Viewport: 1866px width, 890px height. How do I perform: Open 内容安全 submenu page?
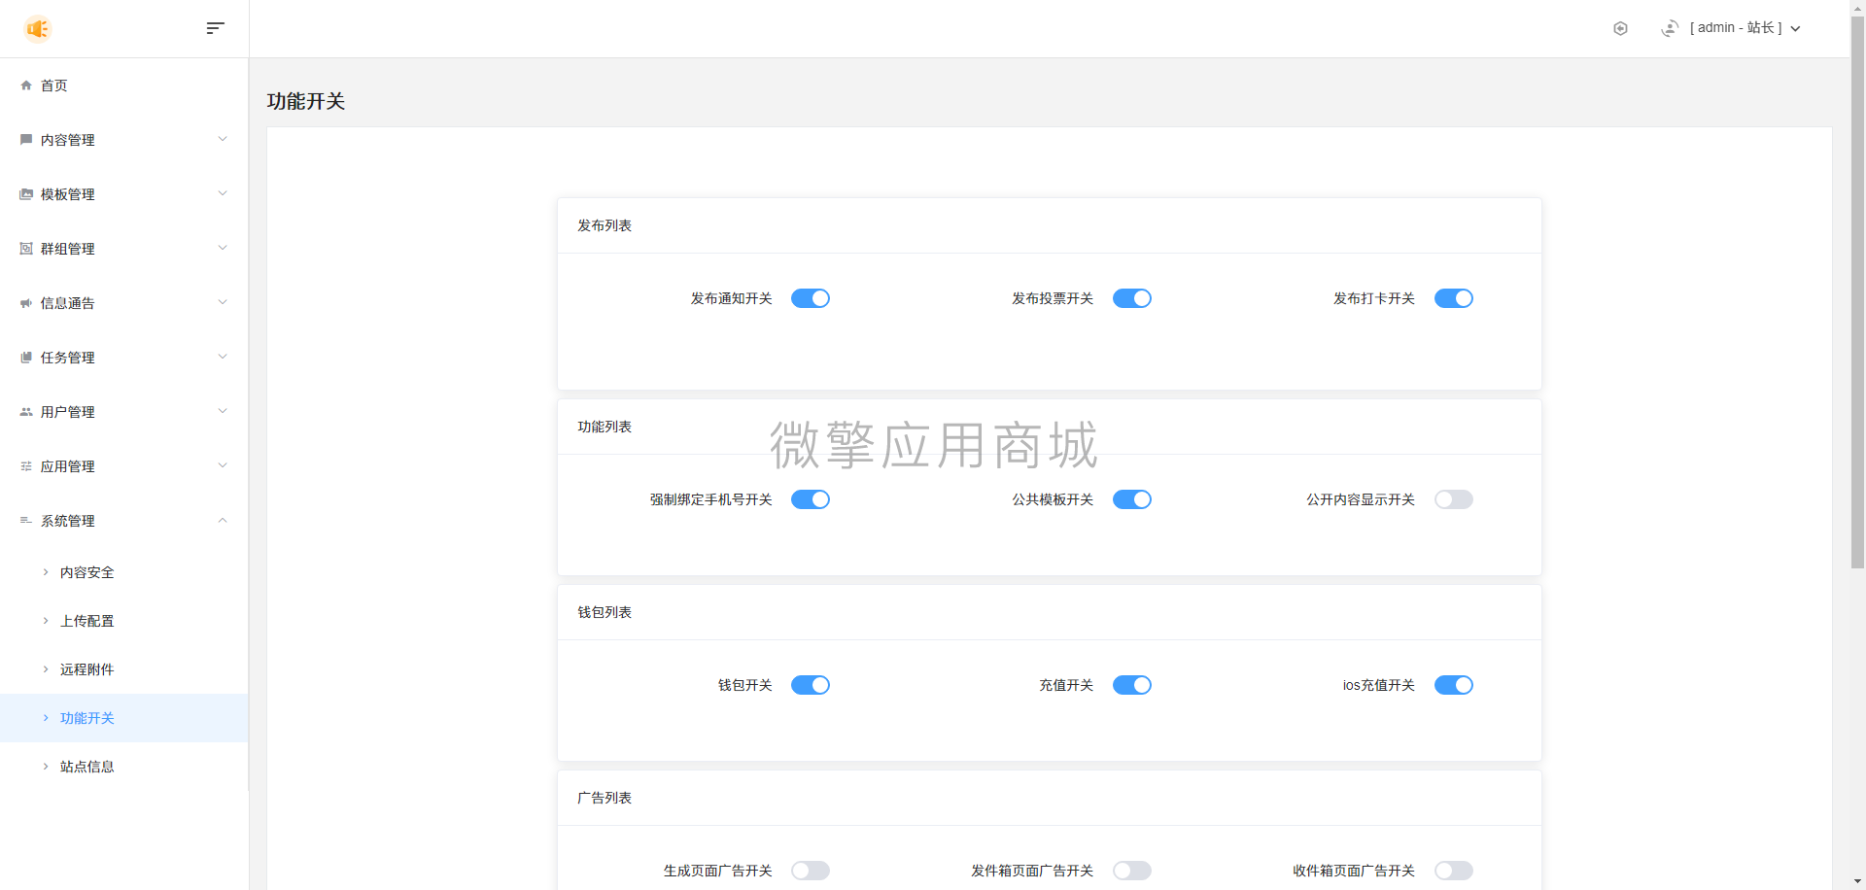click(124, 572)
